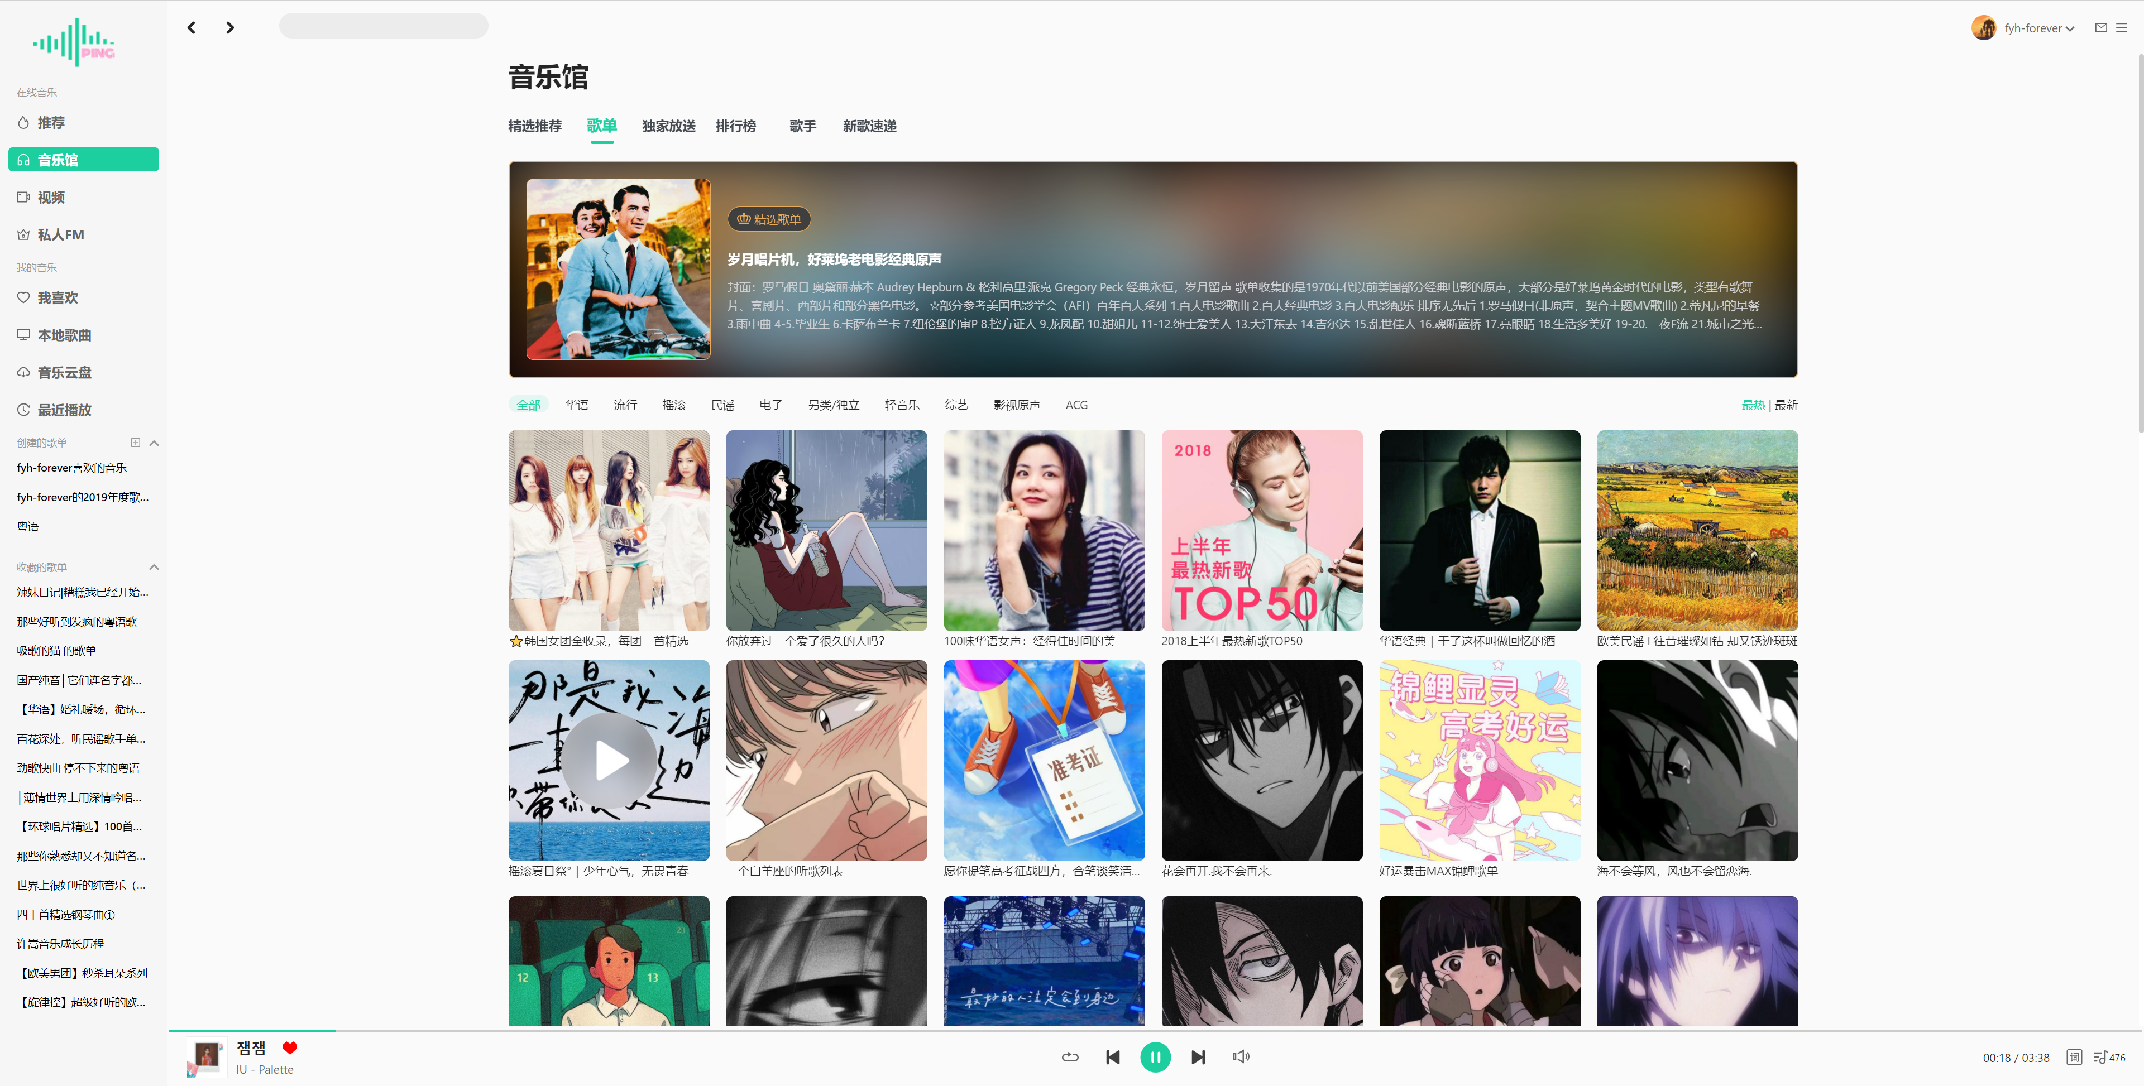Navigate back with the left arrow

(x=192, y=27)
